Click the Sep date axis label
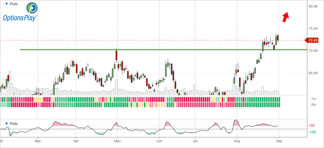This screenshot has height=148, width=324. click(279, 142)
